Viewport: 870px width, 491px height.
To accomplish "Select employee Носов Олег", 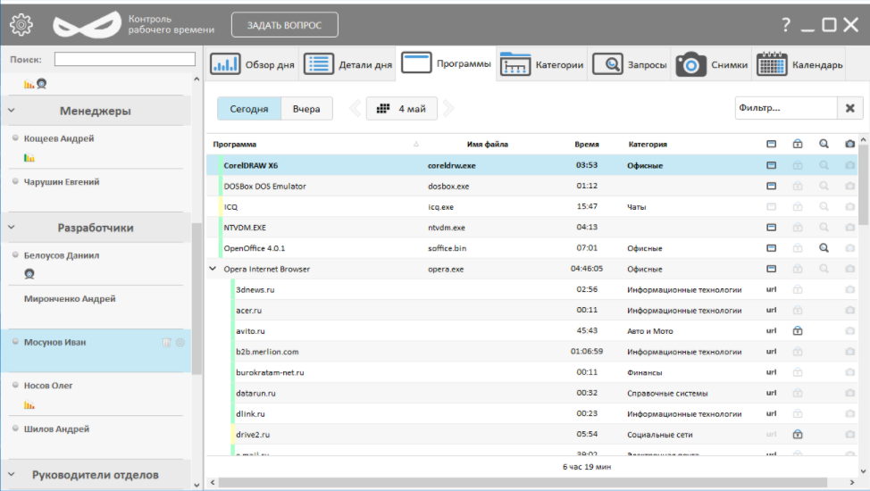I will [x=49, y=386].
